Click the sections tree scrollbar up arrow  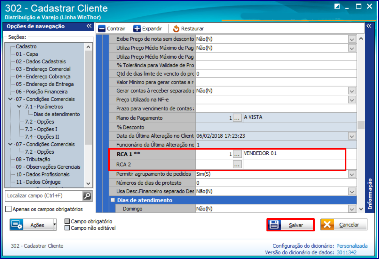[88, 47]
